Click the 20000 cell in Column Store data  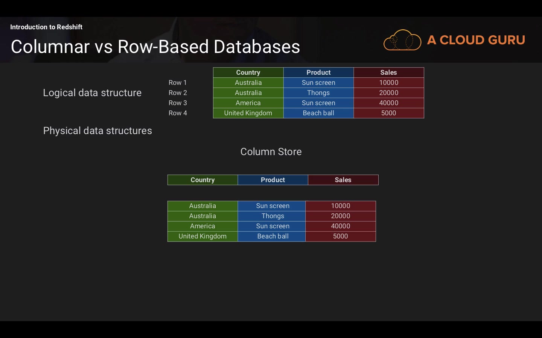[x=341, y=216]
